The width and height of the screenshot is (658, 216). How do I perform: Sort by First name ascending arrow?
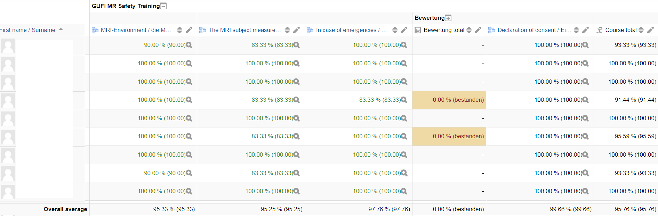pos(61,30)
